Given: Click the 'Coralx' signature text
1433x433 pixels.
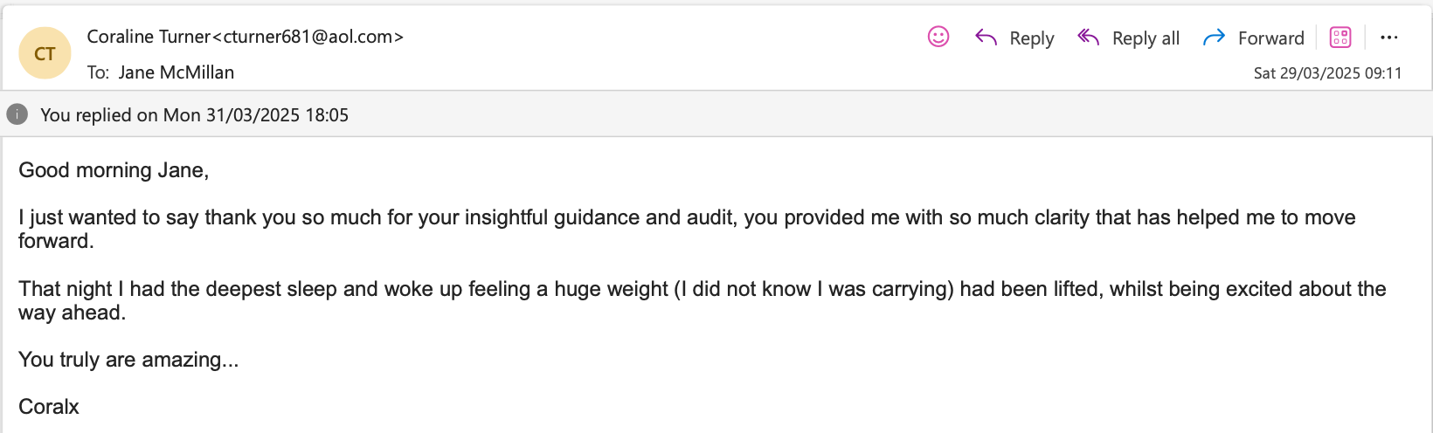Looking at the screenshot, I should [49, 407].
